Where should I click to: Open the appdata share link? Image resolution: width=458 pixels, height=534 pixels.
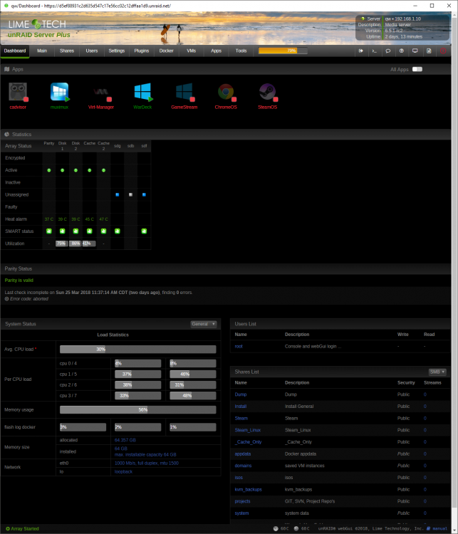click(243, 454)
